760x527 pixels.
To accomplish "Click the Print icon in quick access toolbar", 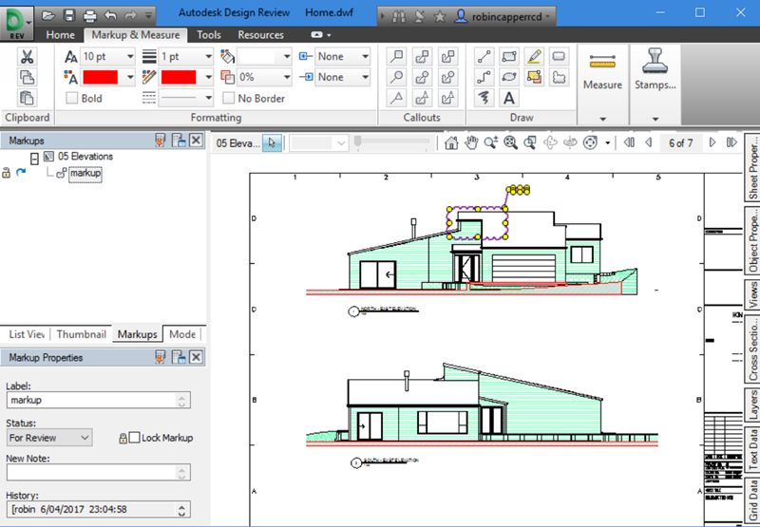I will pyautogui.click(x=88, y=15).
